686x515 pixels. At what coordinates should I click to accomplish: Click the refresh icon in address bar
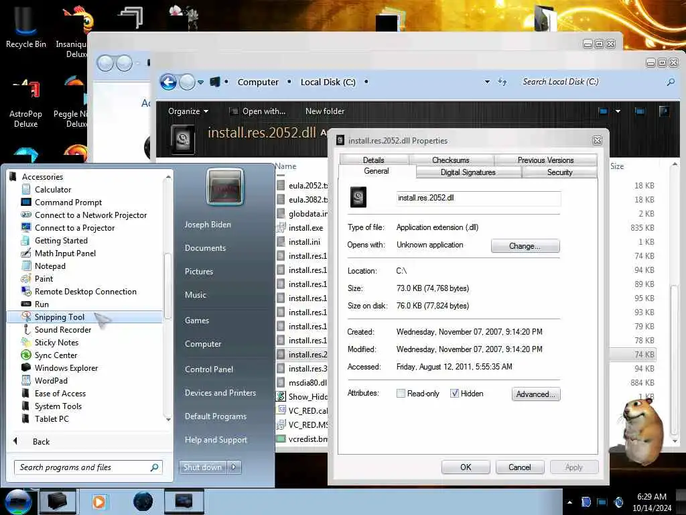[502, 82]
